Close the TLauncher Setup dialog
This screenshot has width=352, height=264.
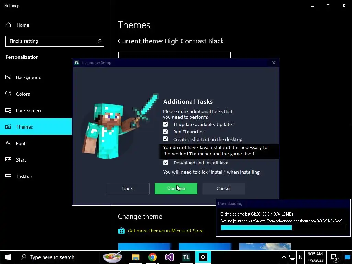point(274,63)
